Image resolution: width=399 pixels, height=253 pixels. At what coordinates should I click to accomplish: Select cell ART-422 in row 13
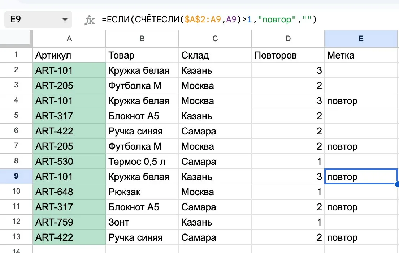[69, 237]
